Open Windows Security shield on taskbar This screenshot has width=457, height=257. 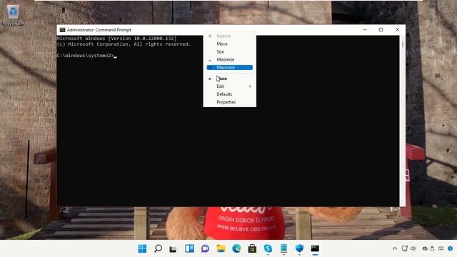(x=299, y=248)
